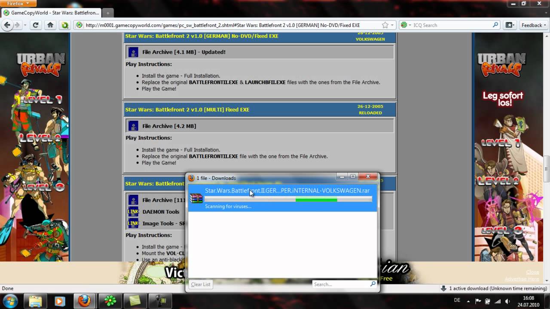Click the browser Forward arrow button
The width and height of the screenshot is (550, 309).
[x=17, y=25]
